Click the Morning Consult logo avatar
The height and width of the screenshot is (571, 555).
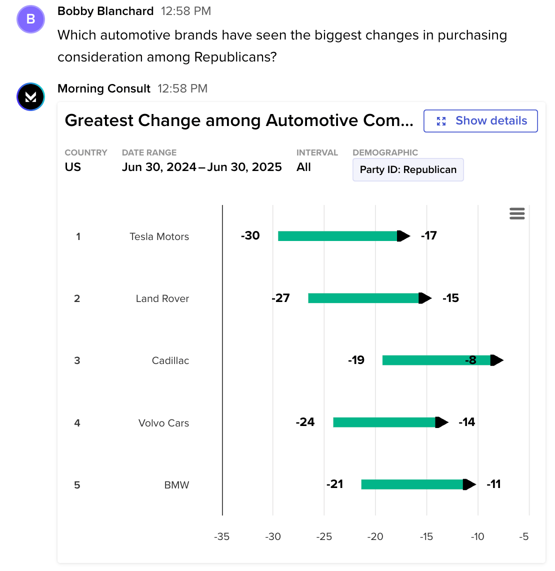30,96
